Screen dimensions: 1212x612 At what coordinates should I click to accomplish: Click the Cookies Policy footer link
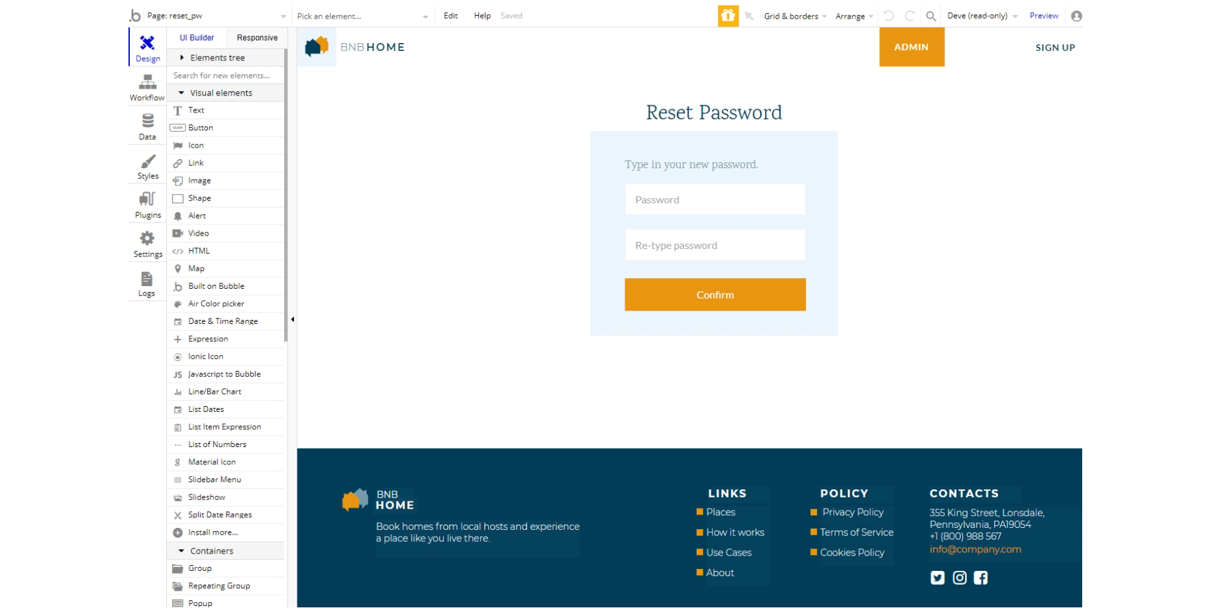[x=852, y=552]
